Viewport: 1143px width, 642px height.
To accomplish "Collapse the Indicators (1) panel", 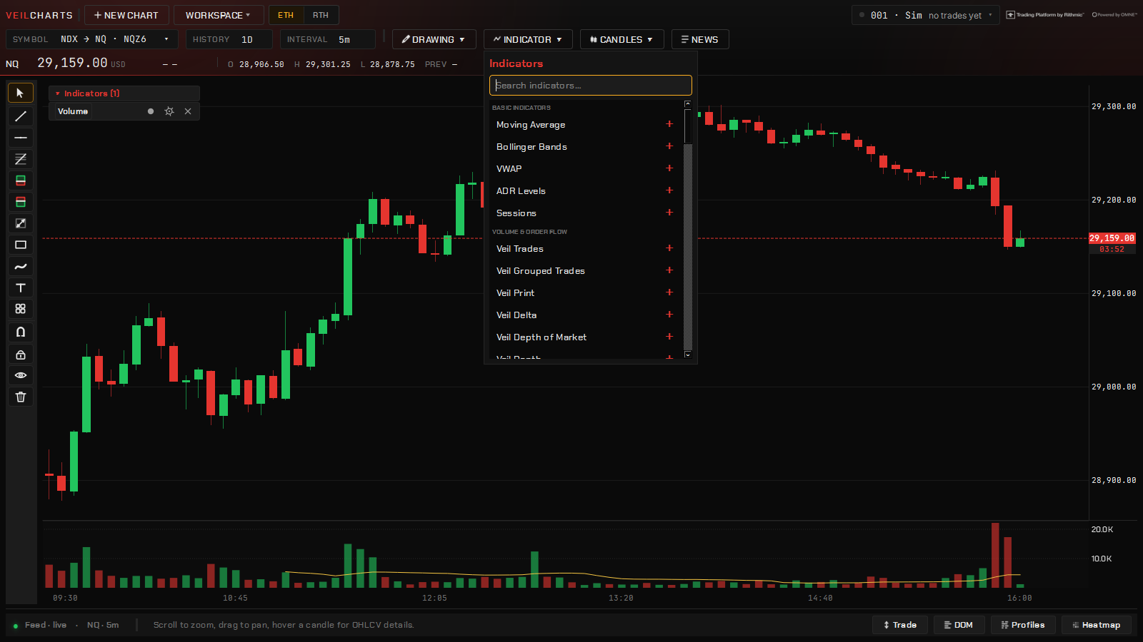I will [x=124, y=93].
